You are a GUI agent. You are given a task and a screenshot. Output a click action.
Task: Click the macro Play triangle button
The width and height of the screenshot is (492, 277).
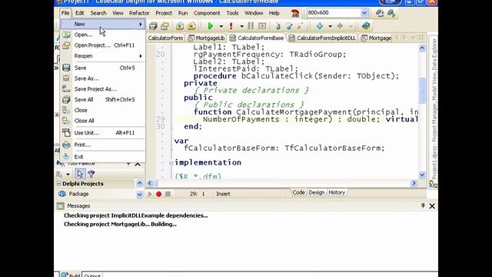coord(150,194)
